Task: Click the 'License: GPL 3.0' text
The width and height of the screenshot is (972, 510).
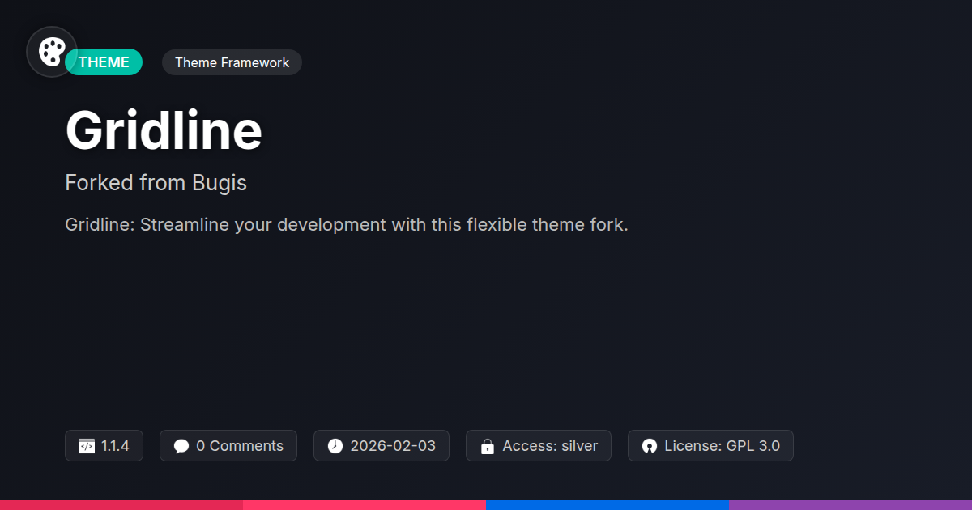Action: (723, 446)
